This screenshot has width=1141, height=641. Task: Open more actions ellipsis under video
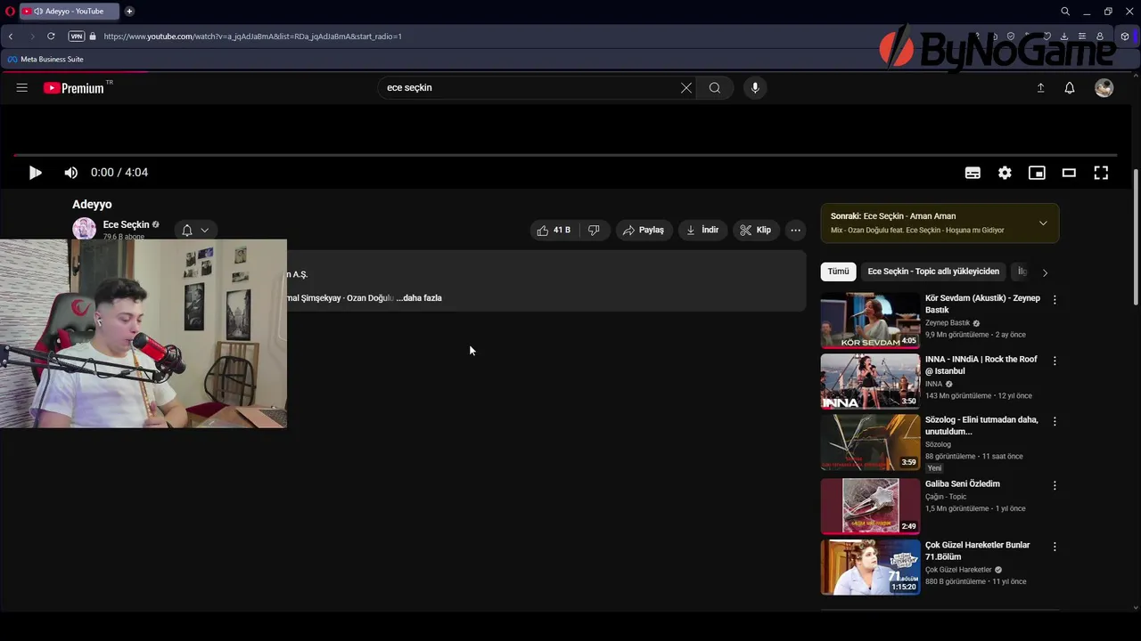[x=796, y=230]
